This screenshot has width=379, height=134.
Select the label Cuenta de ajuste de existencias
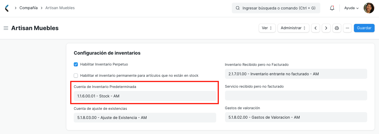pos(100,108)
